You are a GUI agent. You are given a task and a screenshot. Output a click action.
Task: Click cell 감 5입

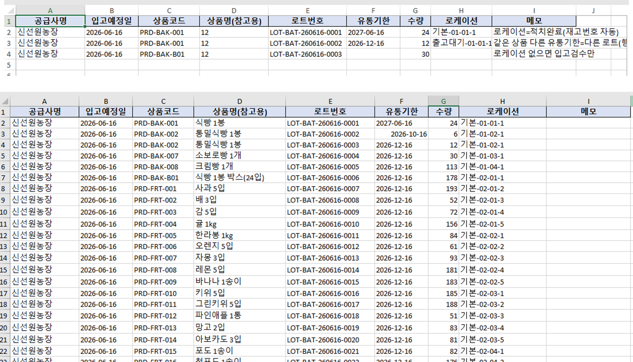[x=239, y=212]
